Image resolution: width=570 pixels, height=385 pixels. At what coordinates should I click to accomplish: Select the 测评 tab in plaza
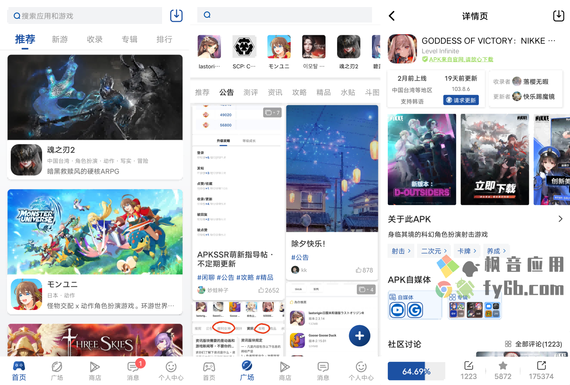point(251,92)
